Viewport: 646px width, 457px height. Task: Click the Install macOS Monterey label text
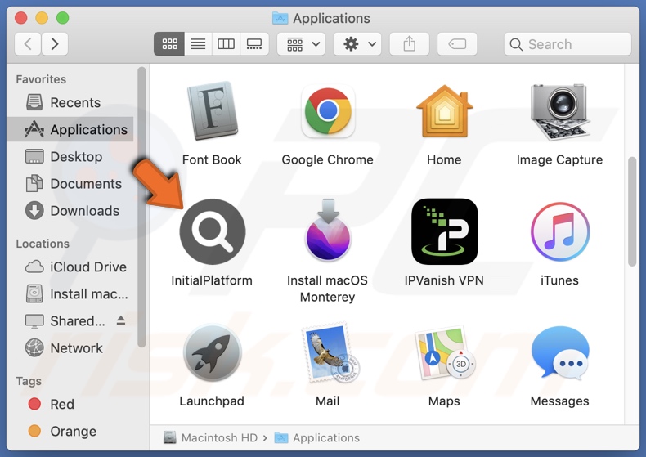click(x=328, y=289)
